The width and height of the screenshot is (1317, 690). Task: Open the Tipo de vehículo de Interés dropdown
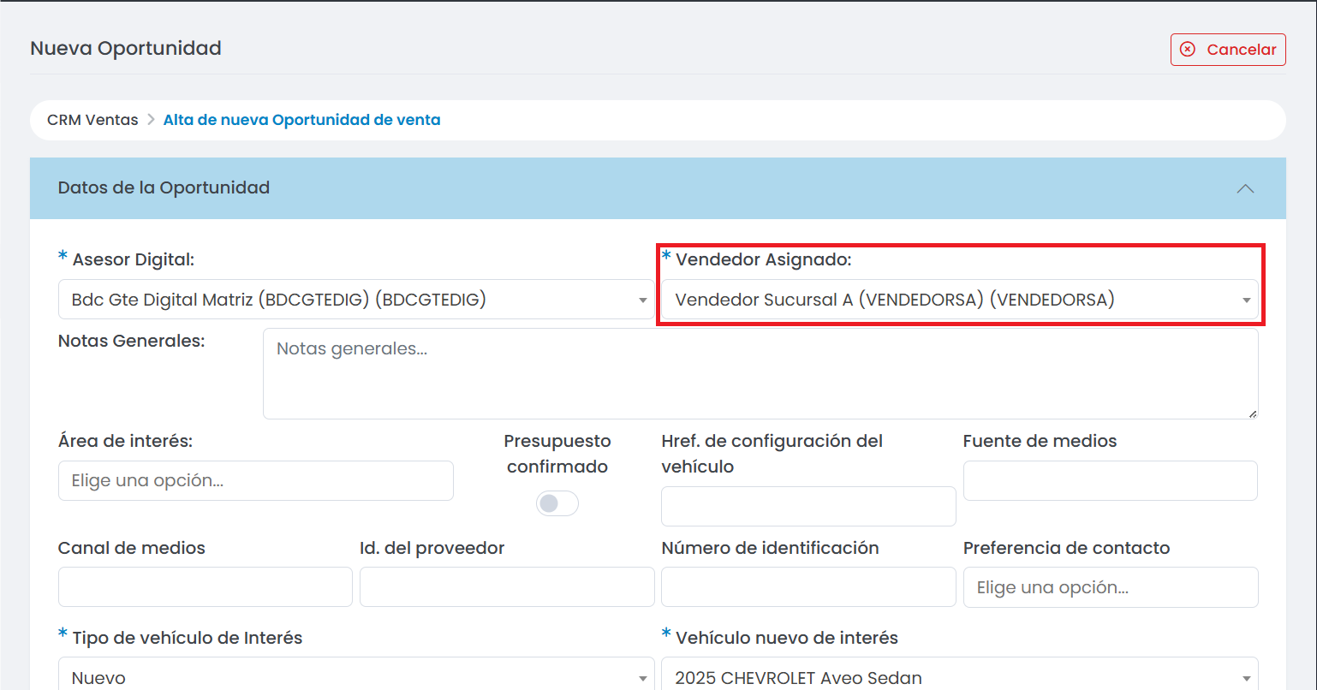356,675
